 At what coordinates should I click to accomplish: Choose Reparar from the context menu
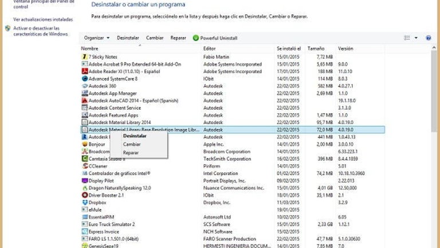[x=131, y=153]
